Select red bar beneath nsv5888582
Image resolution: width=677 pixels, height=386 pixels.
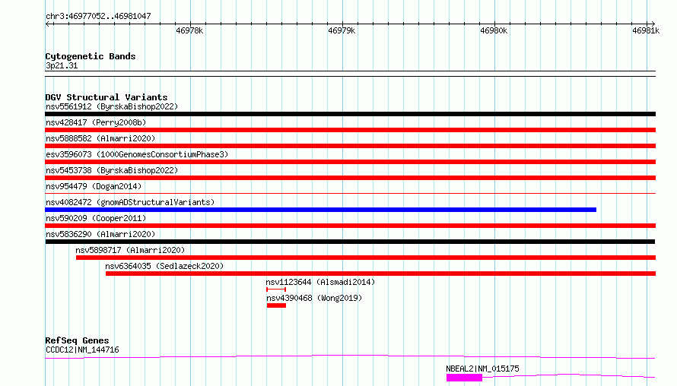click(x=350, y=146)
